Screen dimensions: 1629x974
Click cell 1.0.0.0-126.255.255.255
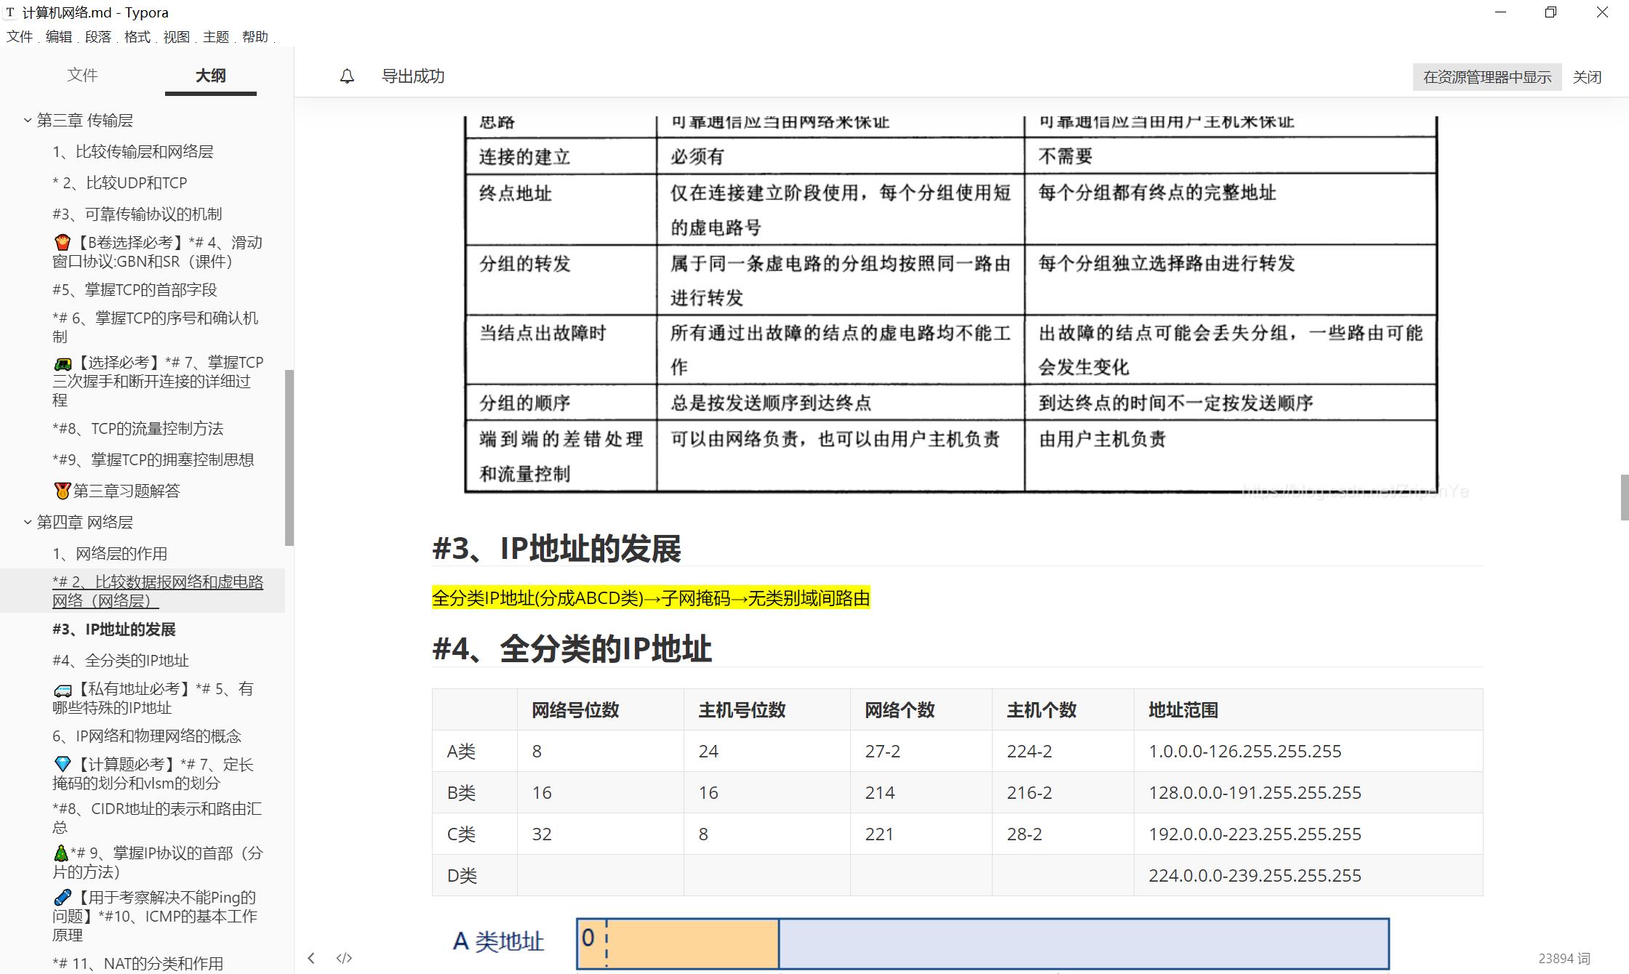(1308, 752)
